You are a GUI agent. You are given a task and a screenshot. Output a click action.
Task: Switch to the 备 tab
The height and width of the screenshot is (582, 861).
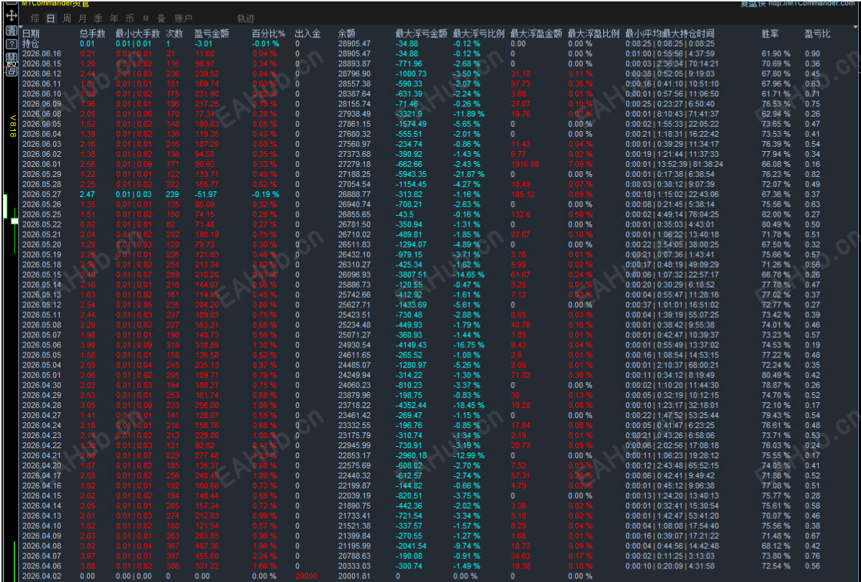[x=161, y=19]
